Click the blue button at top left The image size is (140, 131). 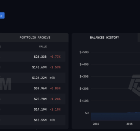[x=2, y=15]
